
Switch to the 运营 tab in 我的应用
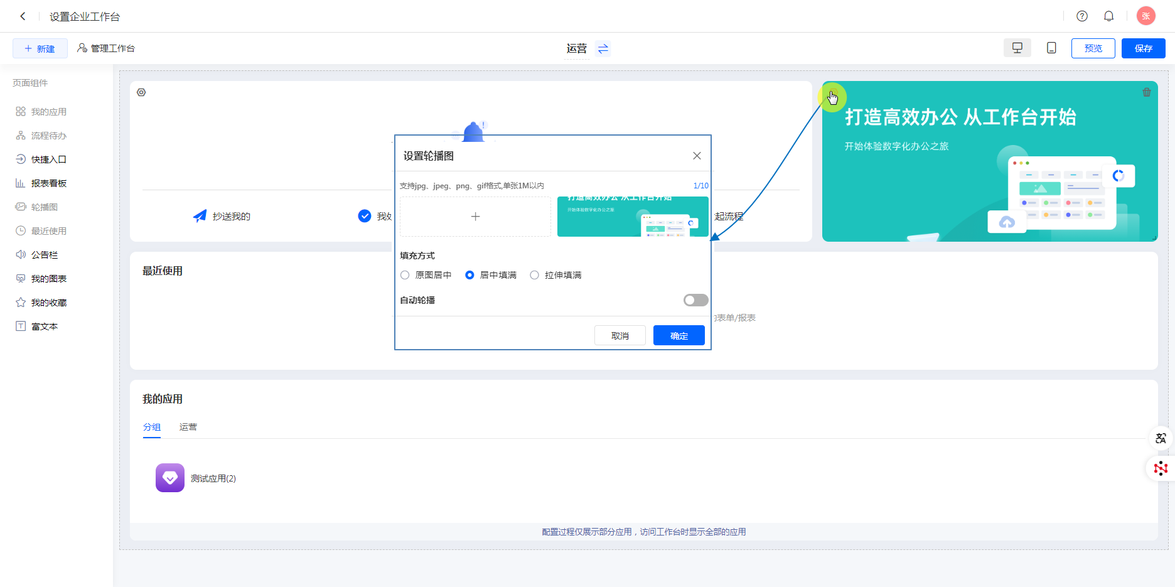click(188, 427)
